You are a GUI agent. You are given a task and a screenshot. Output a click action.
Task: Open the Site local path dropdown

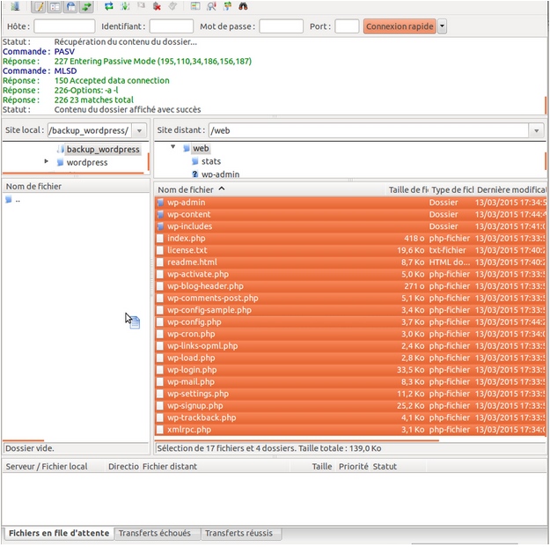click(140, 131)
